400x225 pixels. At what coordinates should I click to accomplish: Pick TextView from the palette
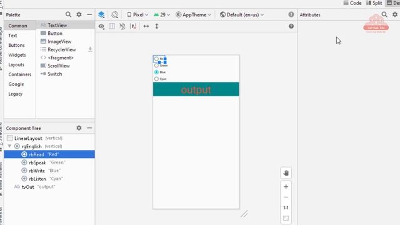tap(66, 25)
